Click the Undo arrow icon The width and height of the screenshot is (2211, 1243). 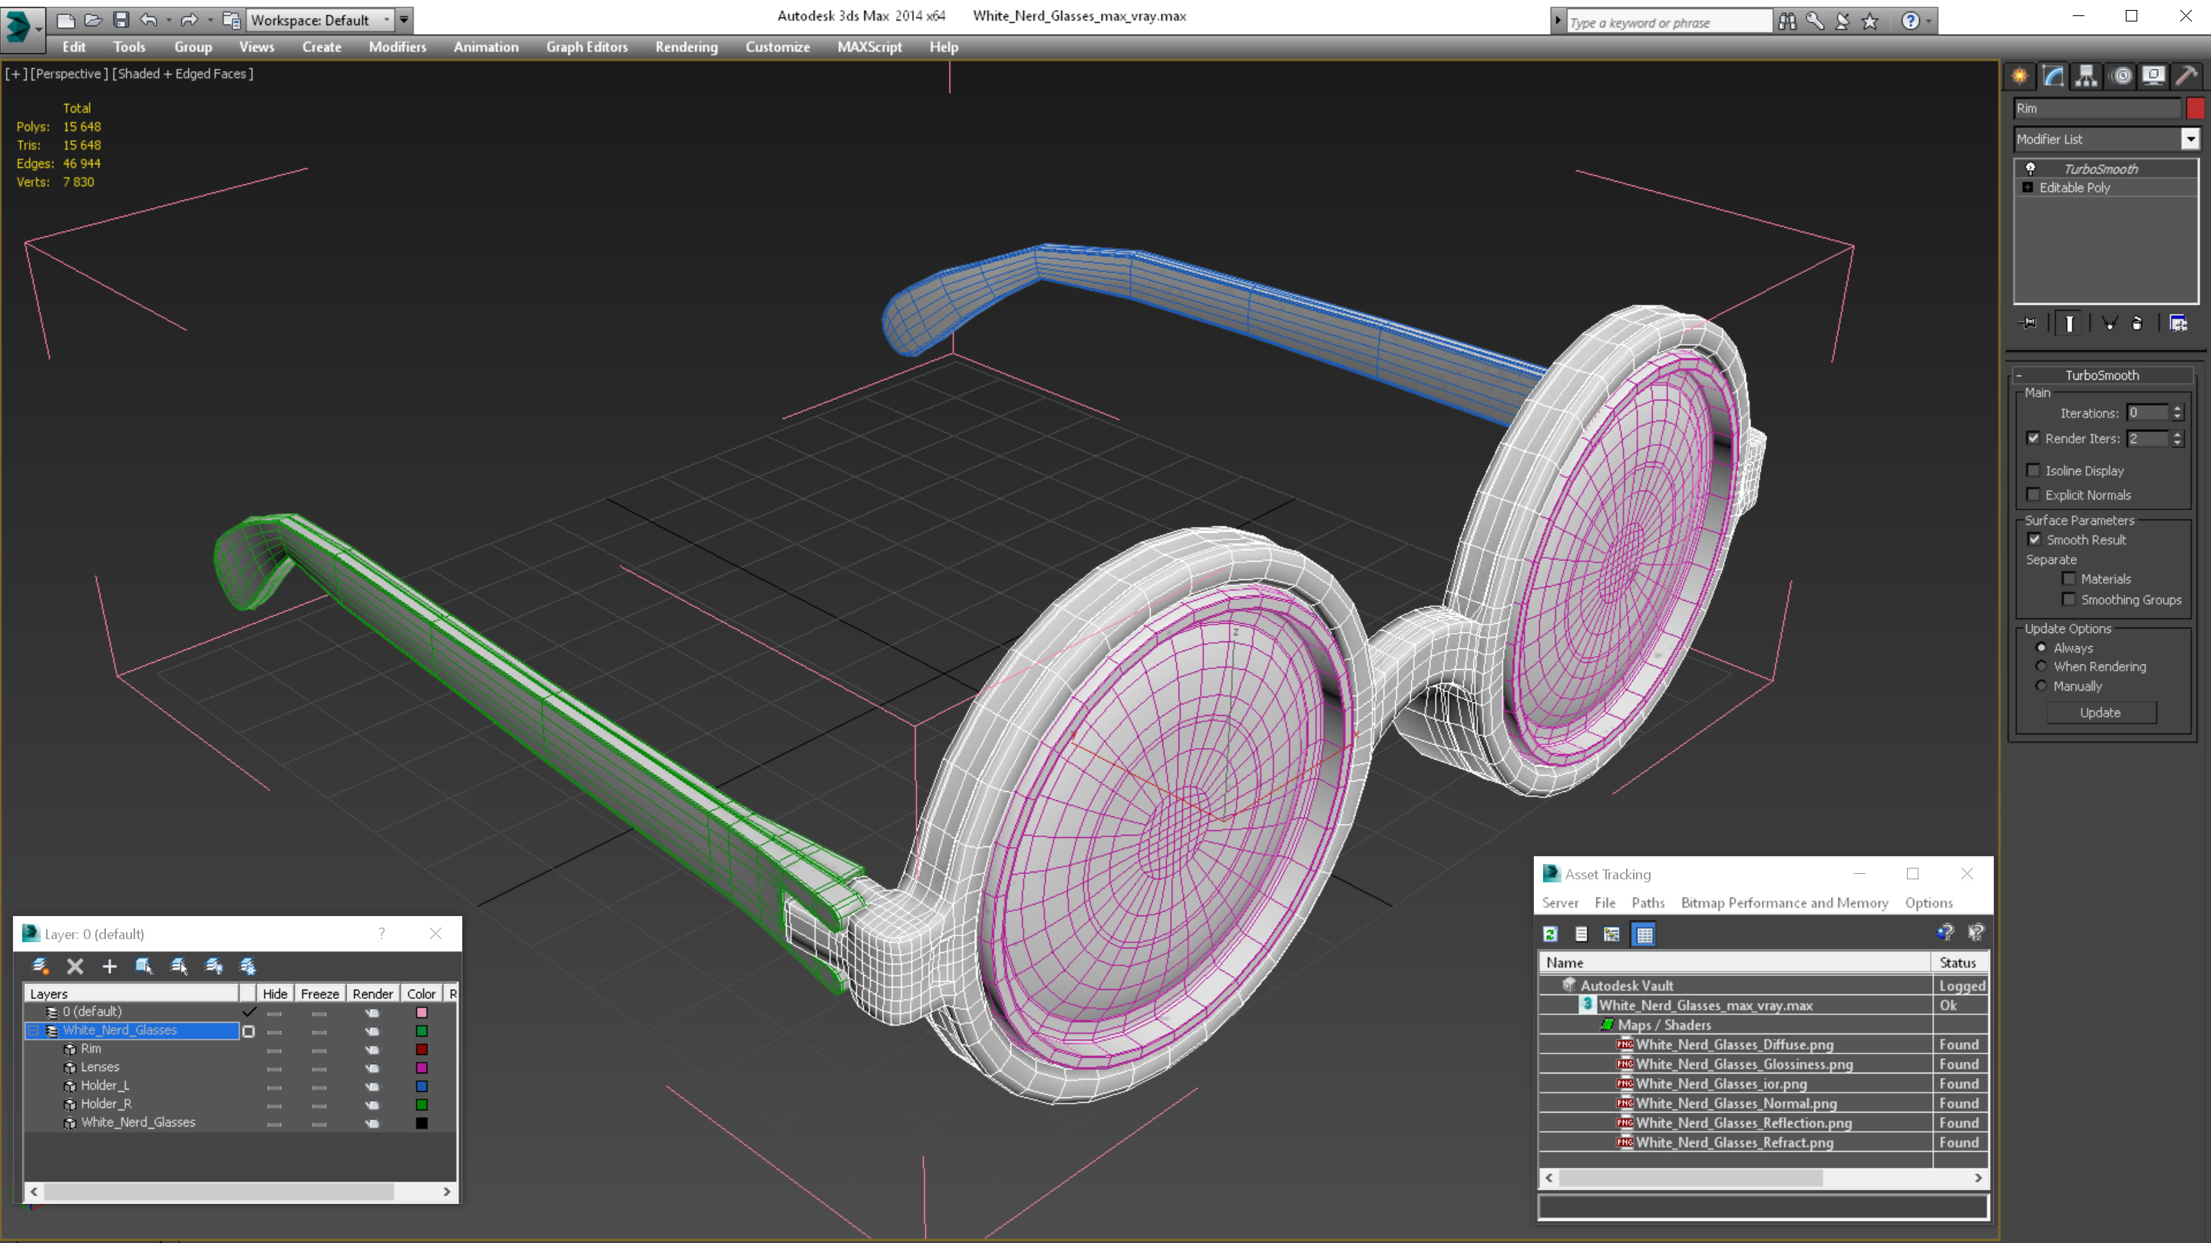pyautogui.click(x=148, y=19)
